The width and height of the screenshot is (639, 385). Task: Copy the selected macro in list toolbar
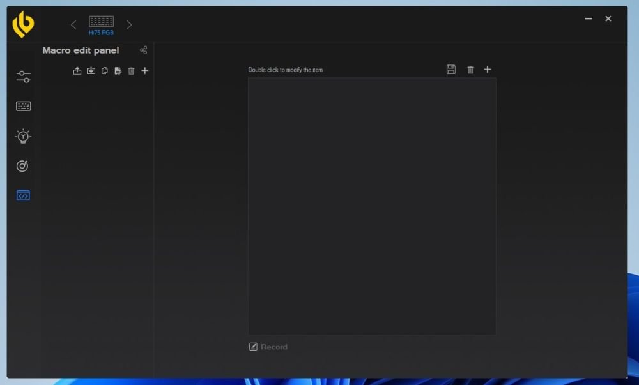[105, 71]
